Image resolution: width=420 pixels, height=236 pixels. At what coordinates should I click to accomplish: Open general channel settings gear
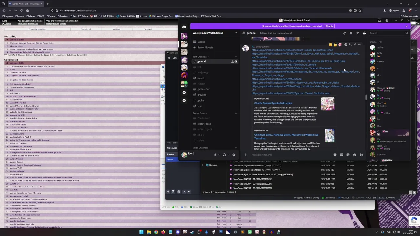(x=236, y=62)
